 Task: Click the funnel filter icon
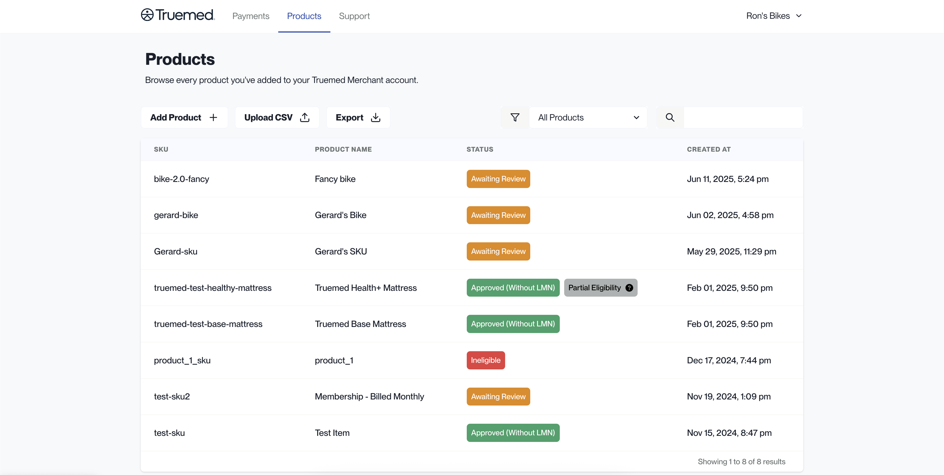(515, 117)
